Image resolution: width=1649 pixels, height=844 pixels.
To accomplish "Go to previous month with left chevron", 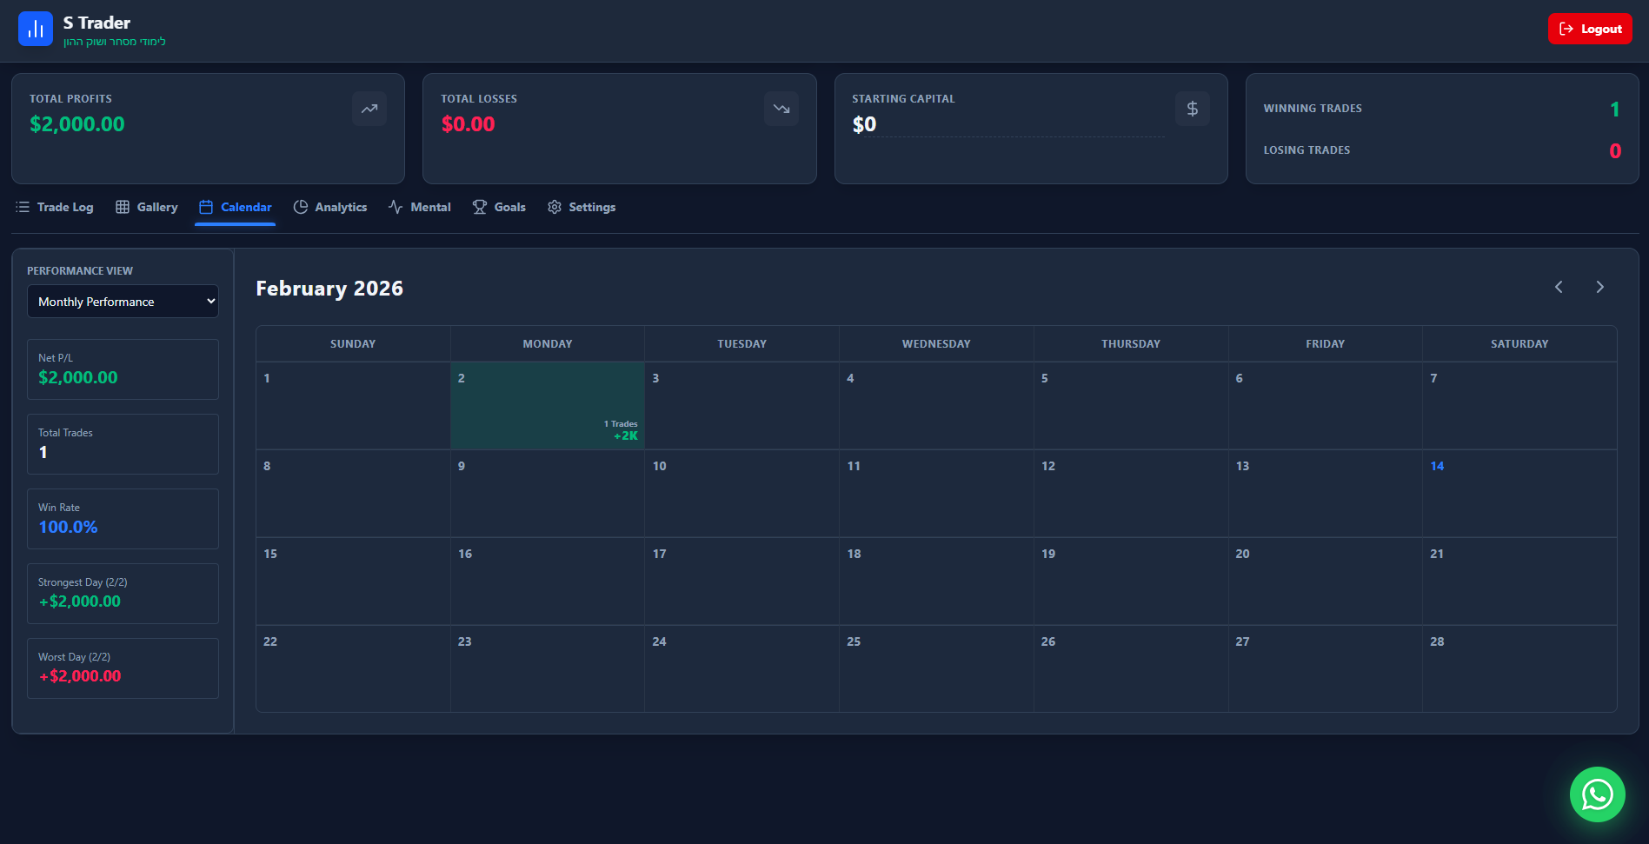I will tap(1559, 287).
